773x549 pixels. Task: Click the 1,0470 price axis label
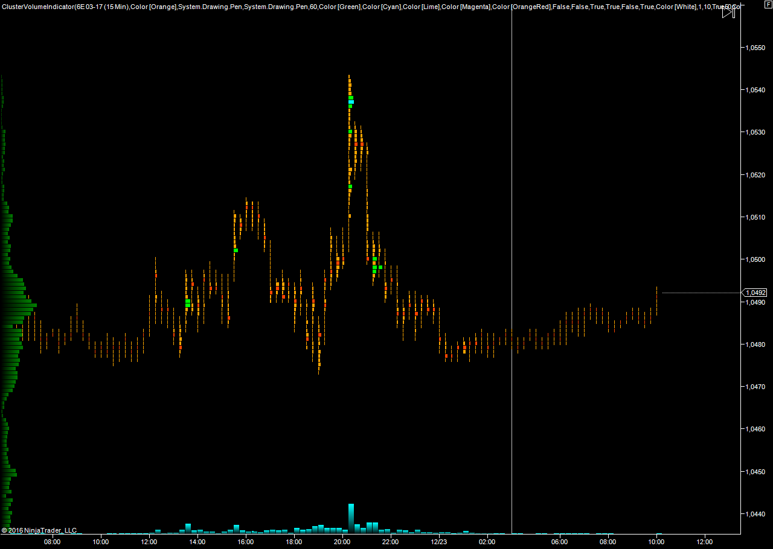tap(755, 387)
